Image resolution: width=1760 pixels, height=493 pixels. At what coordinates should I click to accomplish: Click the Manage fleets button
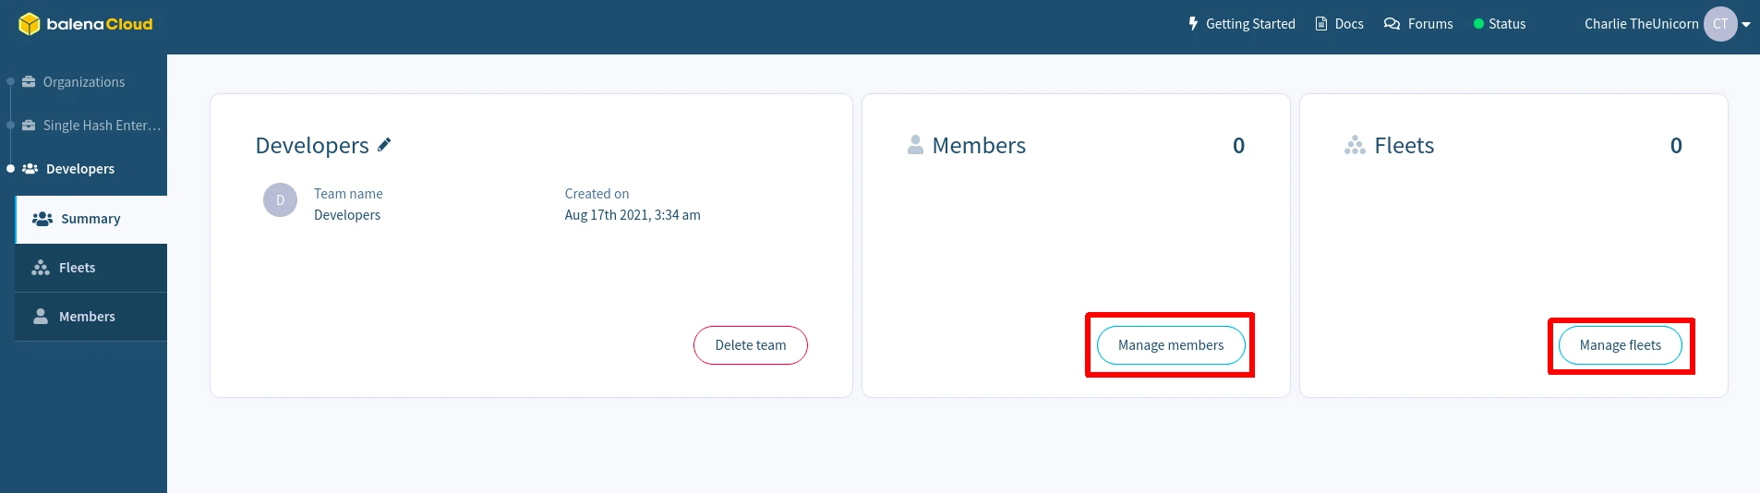[1620, 345]
